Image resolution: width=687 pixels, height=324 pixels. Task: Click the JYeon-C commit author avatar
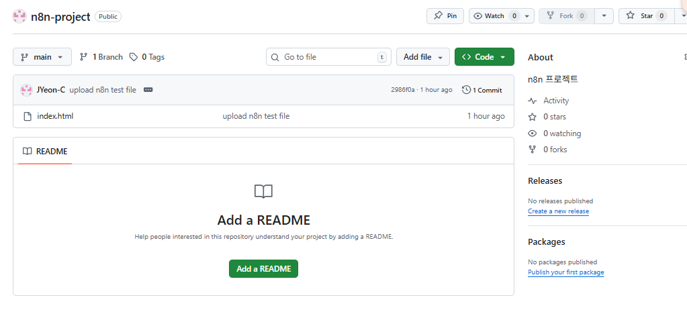coord(27,90)
